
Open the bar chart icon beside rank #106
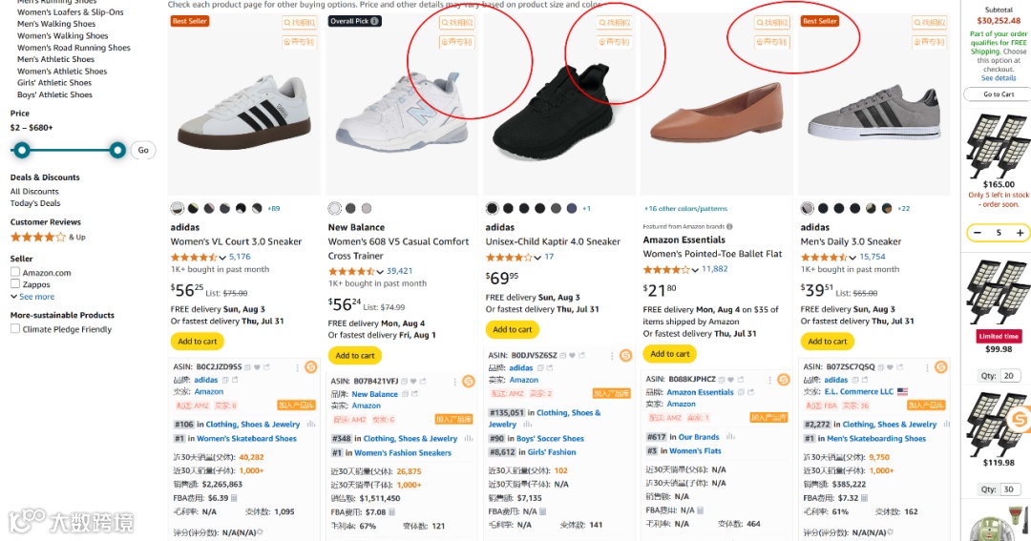(x=310, y=425)
